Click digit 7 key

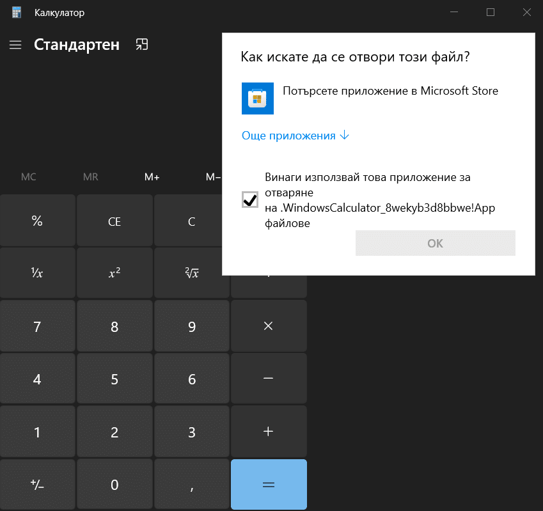coord(37,326)
